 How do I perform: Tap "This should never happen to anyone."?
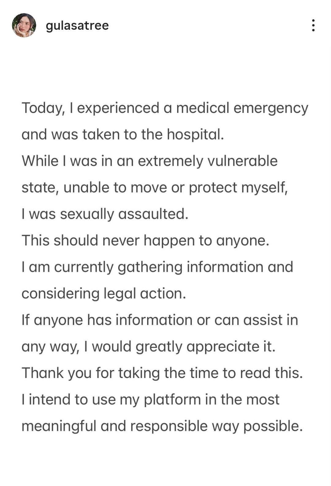point(145,241)
